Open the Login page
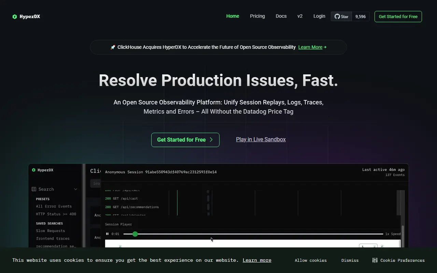Viewport: 437px width, 273px height. pos(319,16)
